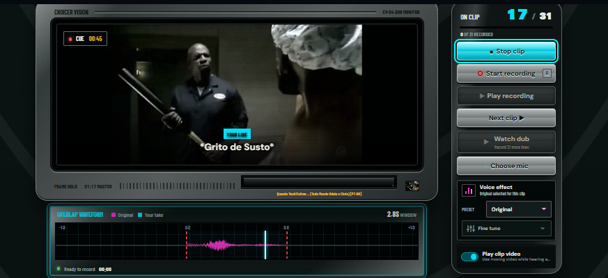Click the red CUE dot icon

coord(70,39)
